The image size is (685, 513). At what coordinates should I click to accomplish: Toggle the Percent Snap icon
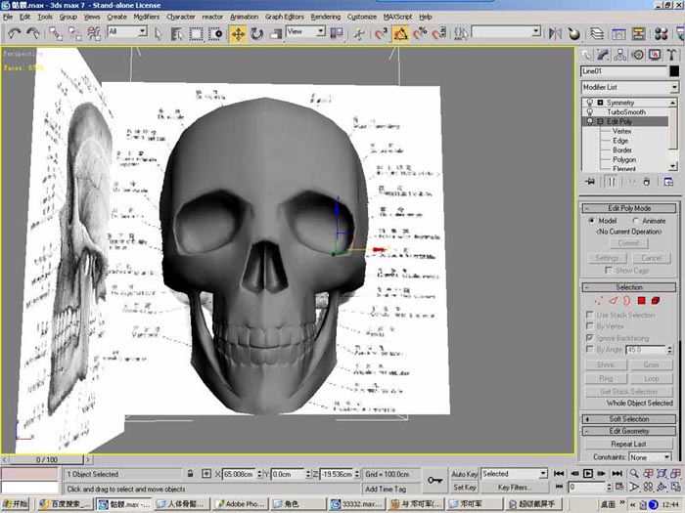(420, 33)
